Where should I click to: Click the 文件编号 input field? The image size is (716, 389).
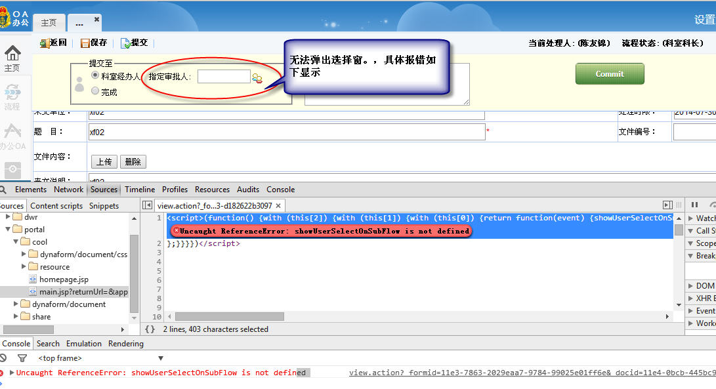[x=694, y=132]
